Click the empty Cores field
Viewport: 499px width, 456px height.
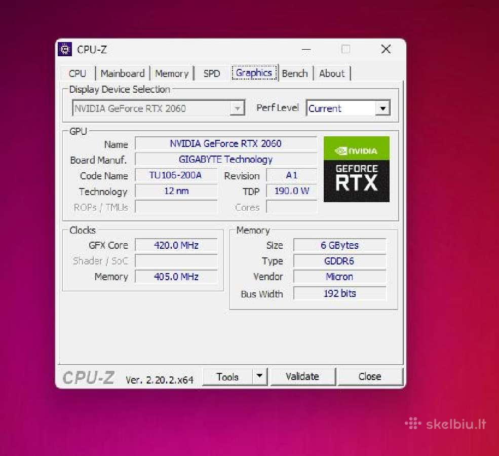[x=291, y=207]
